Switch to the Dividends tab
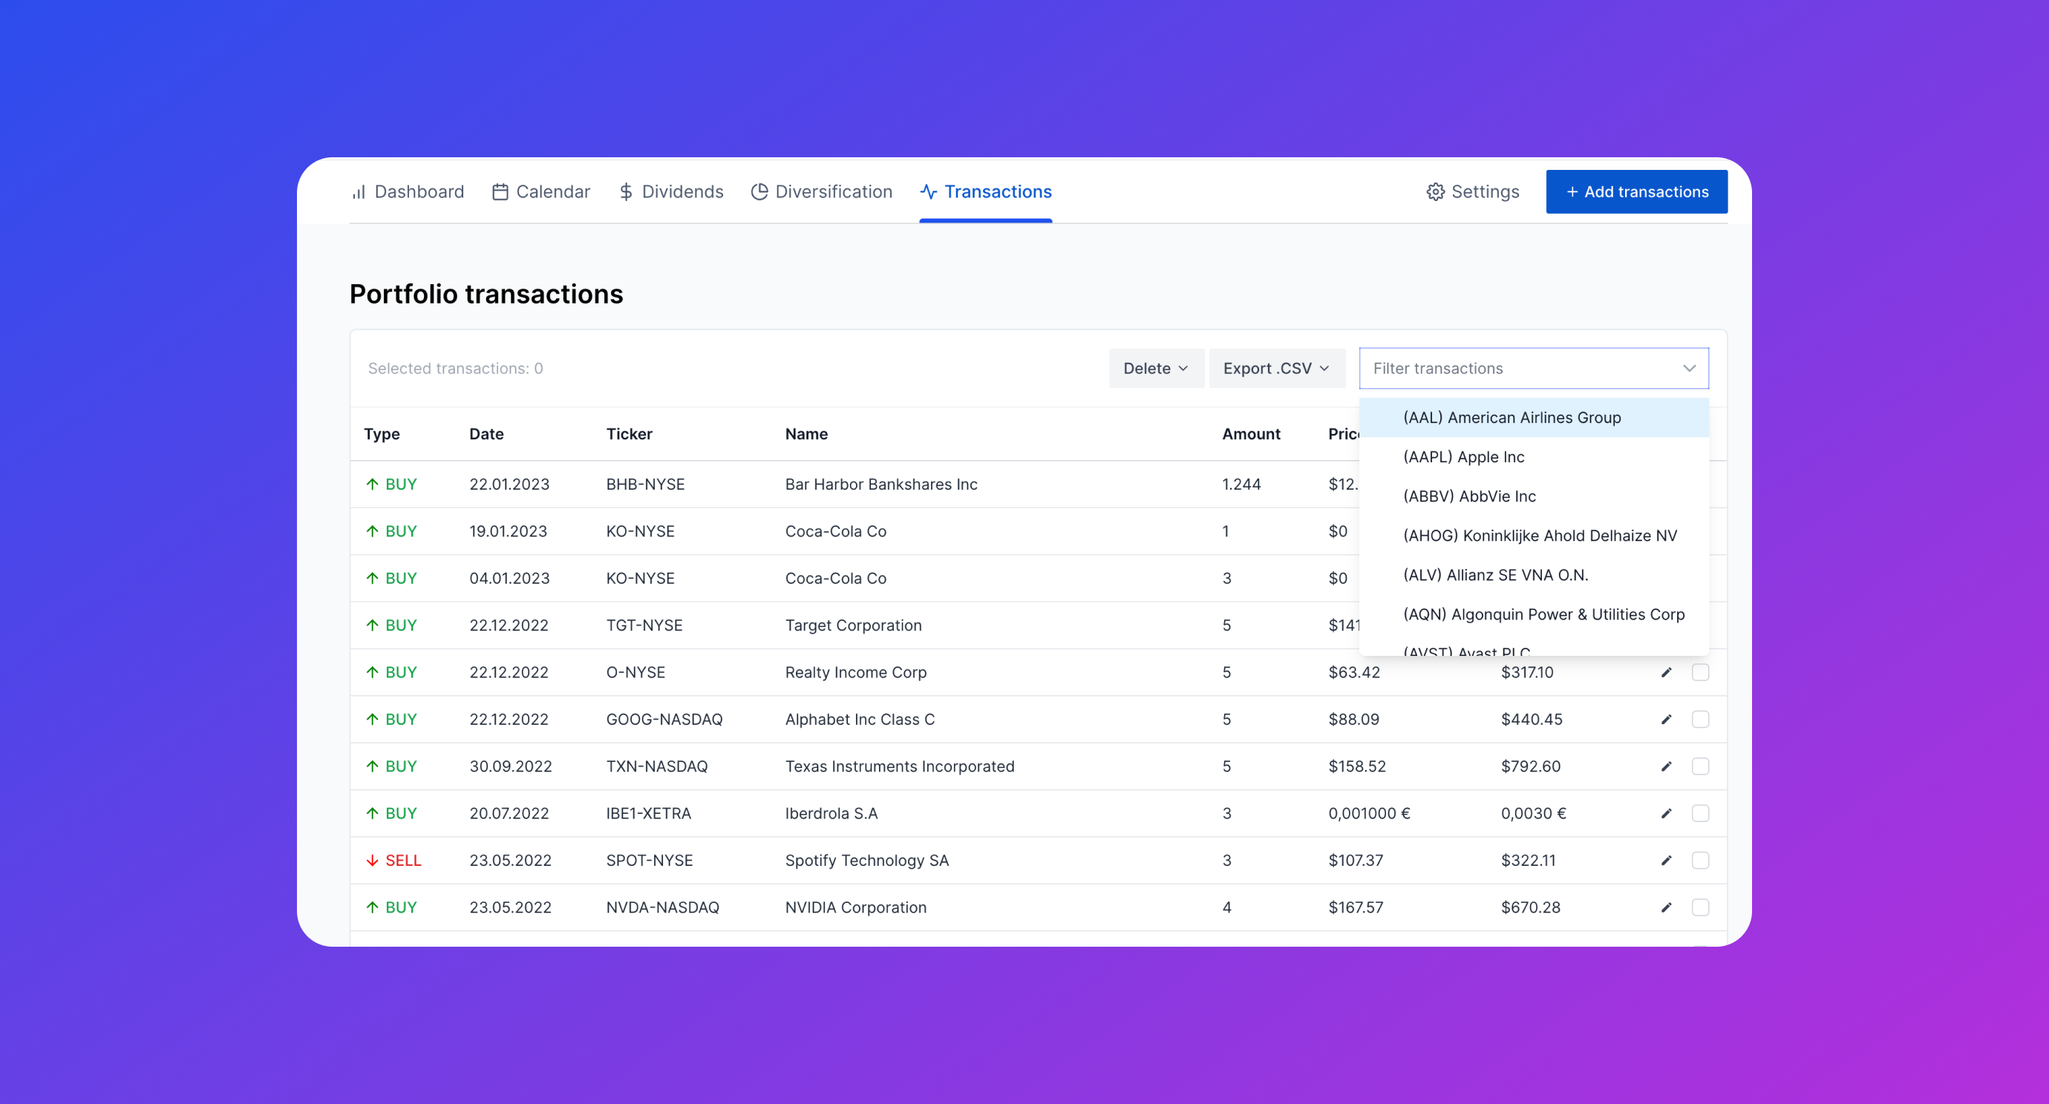Viewport: 2049px width, 1104px height. (x=670, y=191)
